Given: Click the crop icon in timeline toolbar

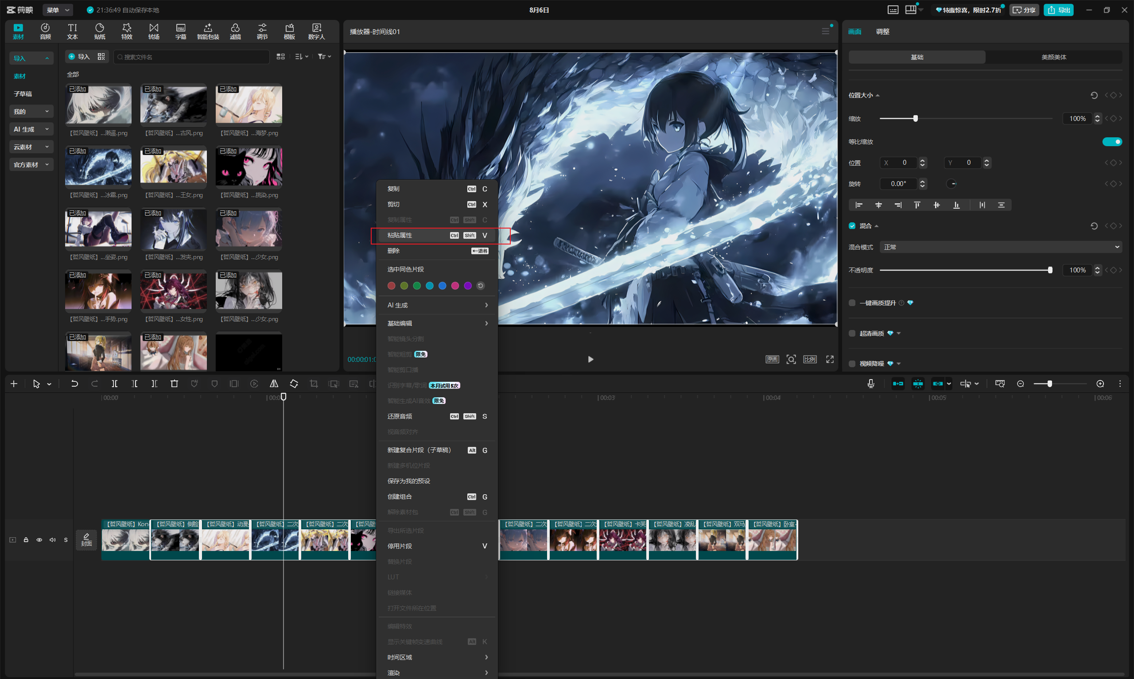Looking at the screenshot, I should click(314, 384).
